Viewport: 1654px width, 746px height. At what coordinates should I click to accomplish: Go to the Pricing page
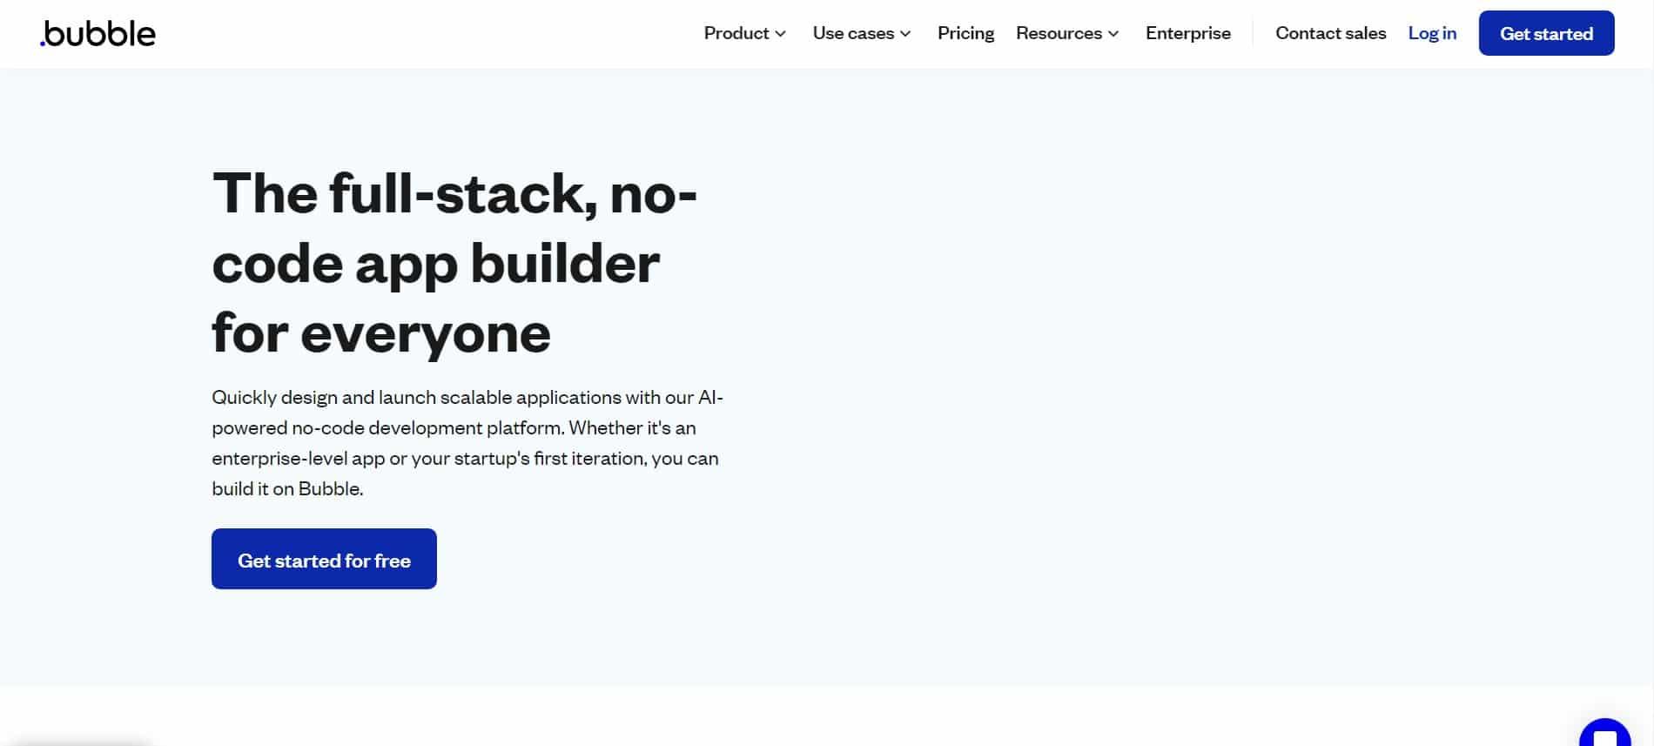[x=965, y=33]
